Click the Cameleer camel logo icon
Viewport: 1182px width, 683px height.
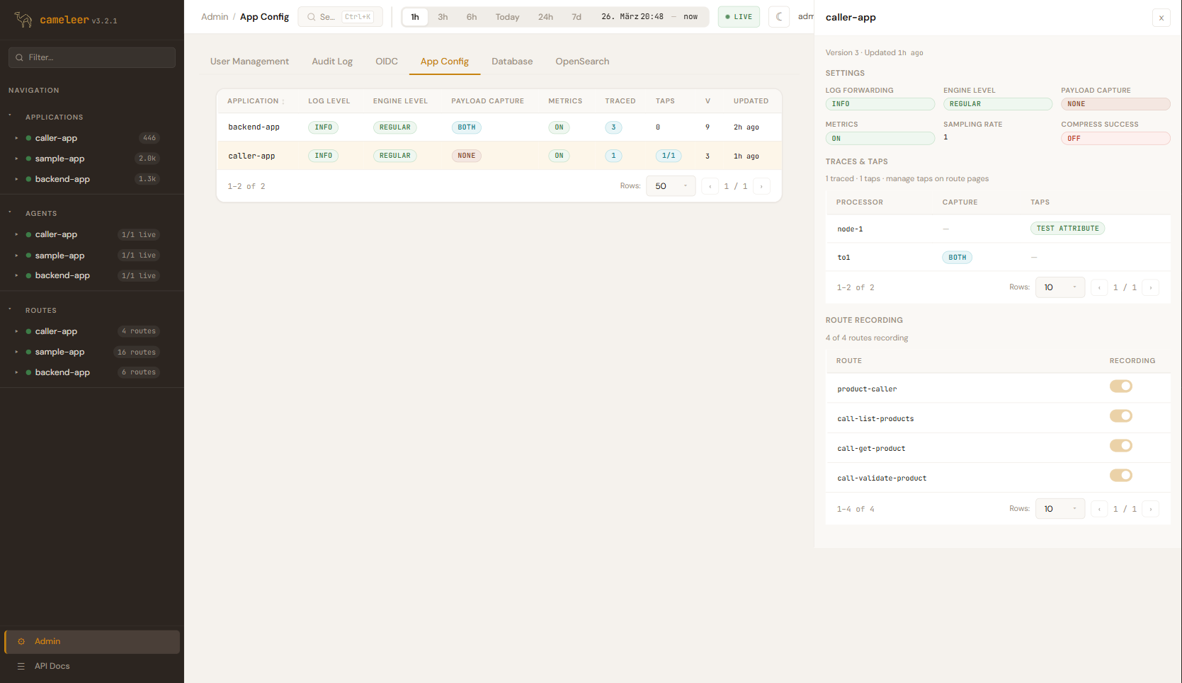click(23, 20)
